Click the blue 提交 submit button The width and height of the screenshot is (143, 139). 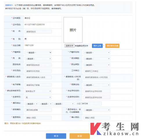pos(56,136)
